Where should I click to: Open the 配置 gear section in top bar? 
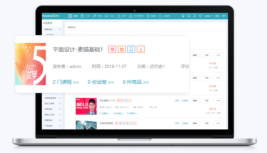pyautogui.click(x=151, y=16)
